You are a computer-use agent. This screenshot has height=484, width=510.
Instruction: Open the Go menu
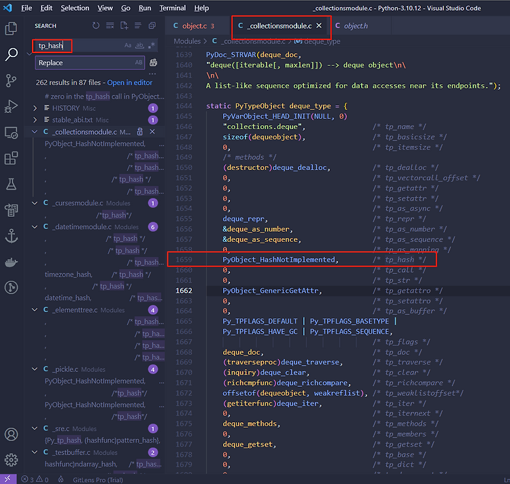[126, 7]
